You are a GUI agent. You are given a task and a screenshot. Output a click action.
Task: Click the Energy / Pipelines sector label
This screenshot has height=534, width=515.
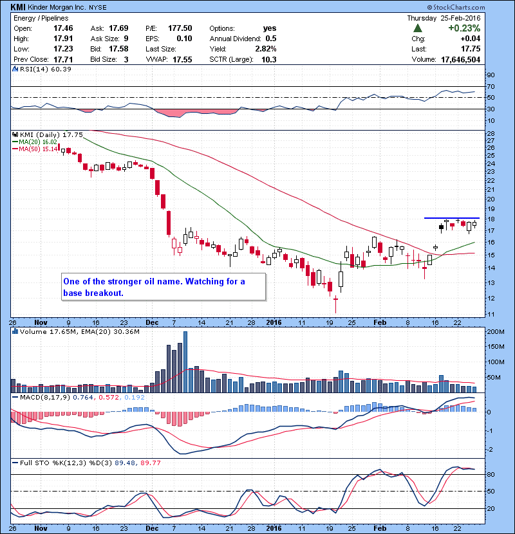tap(41, 18)
